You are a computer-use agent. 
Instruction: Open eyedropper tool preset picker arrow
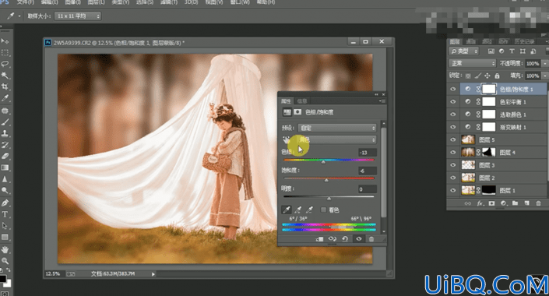pos(19,16)
